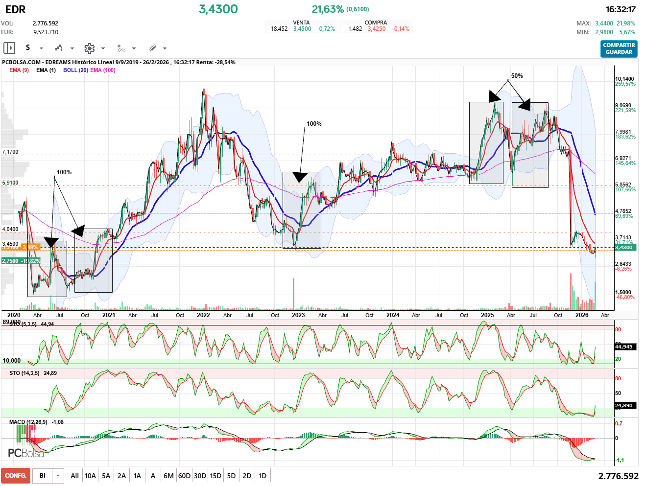
Task: Click the EDR ticker symbol
Action: click(x=15, y=9)
